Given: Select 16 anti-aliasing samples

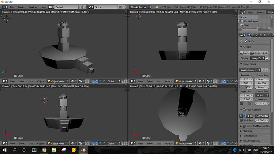Looking at the screenshot, I should click(251, 116).
